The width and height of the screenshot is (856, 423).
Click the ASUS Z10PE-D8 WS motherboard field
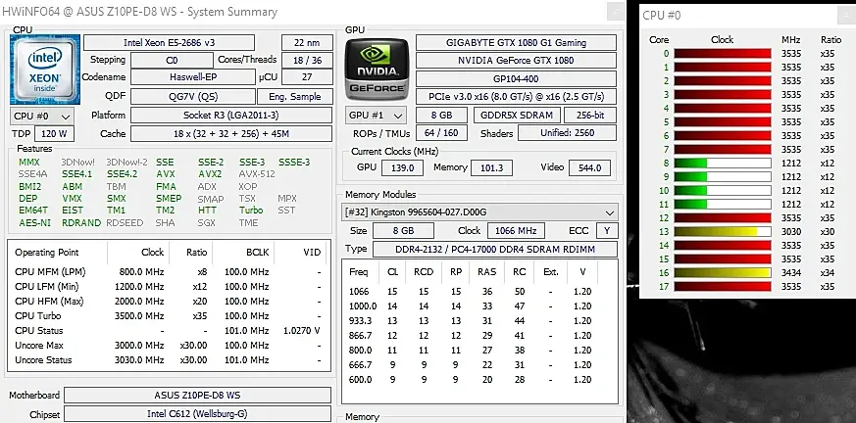[198, 396]
